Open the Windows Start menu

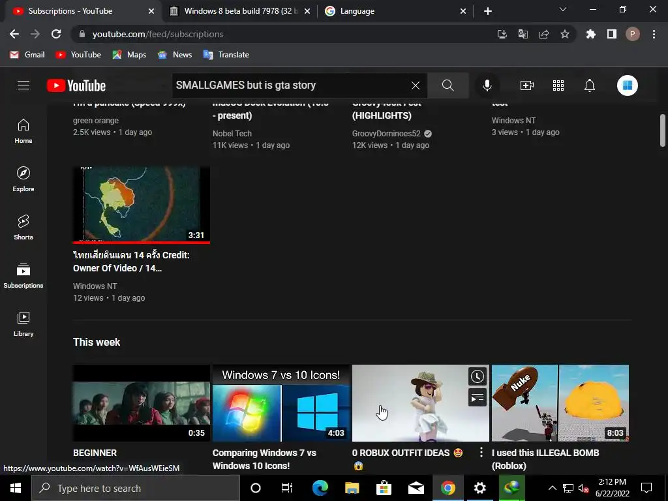16,488
